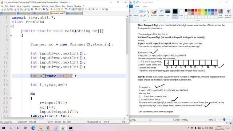Screen dimensions: 233x131
Task: Click the red Record Macro button
Action: point(94,9)
